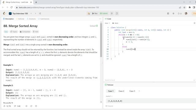
Task: Select test Case 2
Action: (121, 91)
